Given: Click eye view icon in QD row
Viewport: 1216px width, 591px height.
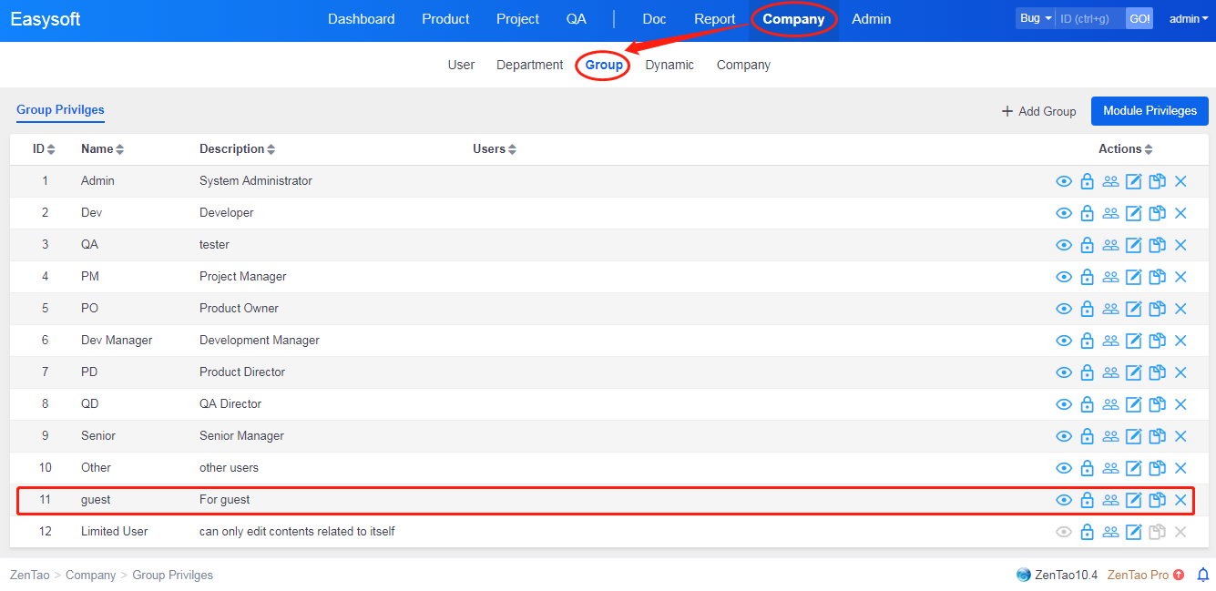Looking at the screenshot, I should coord(1063,404).
